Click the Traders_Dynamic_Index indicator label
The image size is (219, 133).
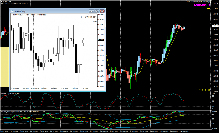tap(23, 112)
